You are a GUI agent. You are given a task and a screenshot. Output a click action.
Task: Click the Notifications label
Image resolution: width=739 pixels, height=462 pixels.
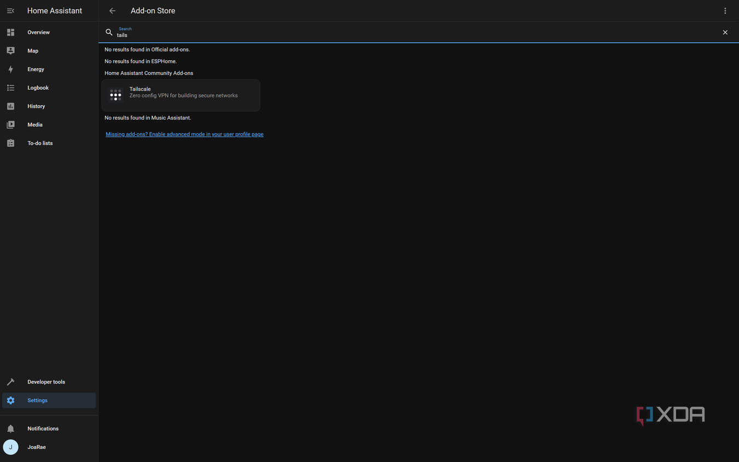43,429
